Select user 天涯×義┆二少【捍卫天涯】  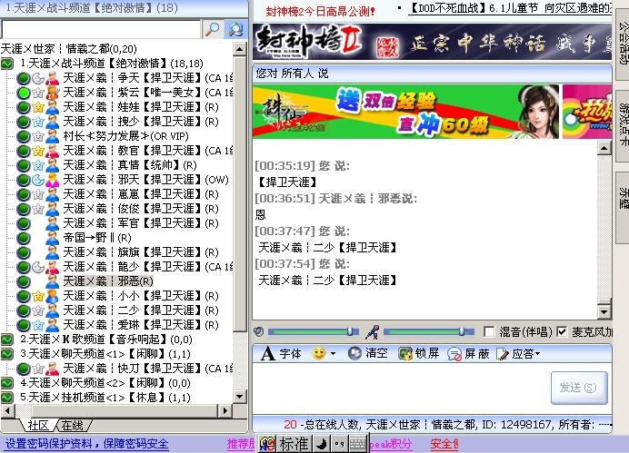tap(141, 310)
